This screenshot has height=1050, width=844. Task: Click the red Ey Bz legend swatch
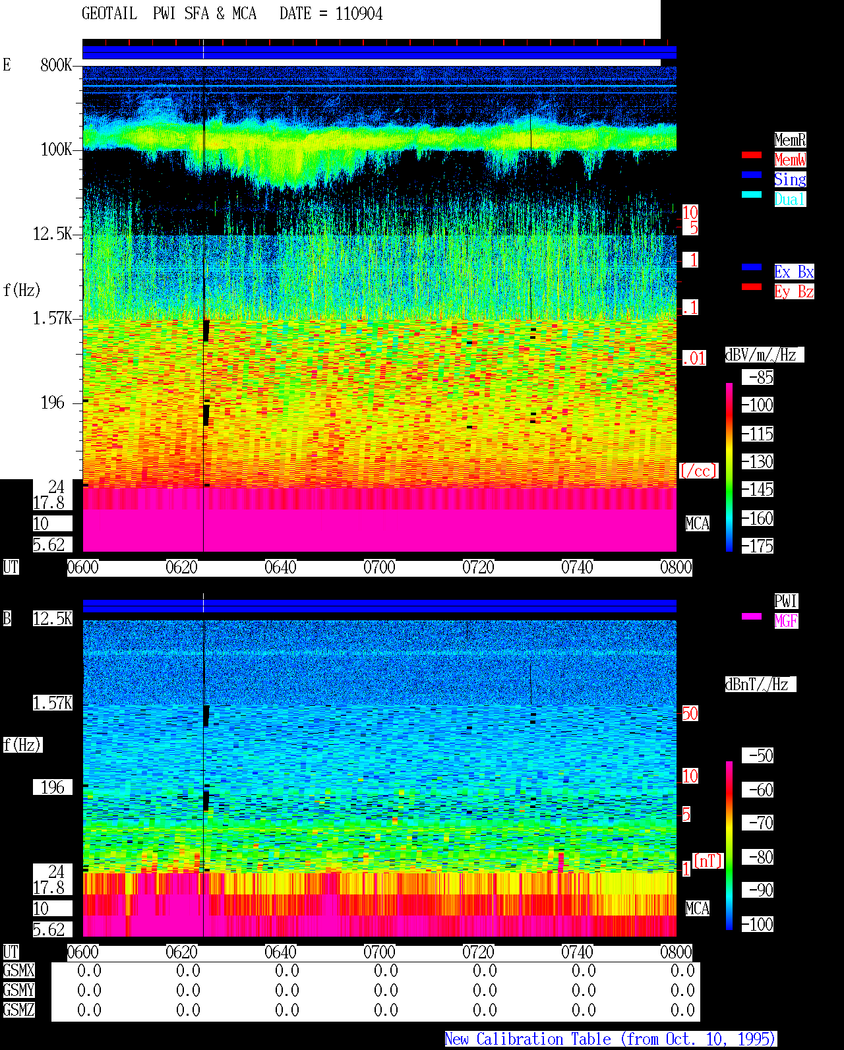(752, 287)
